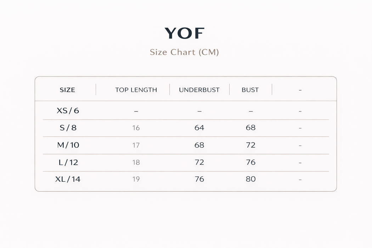Select the SIZE column header
The height and width of the screenshot is (248, 372).
click(67, 90)
